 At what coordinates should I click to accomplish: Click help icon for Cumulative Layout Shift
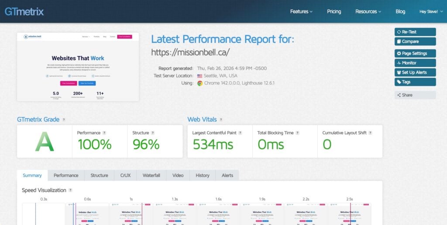pyautogui.click(x=370, y=133)
